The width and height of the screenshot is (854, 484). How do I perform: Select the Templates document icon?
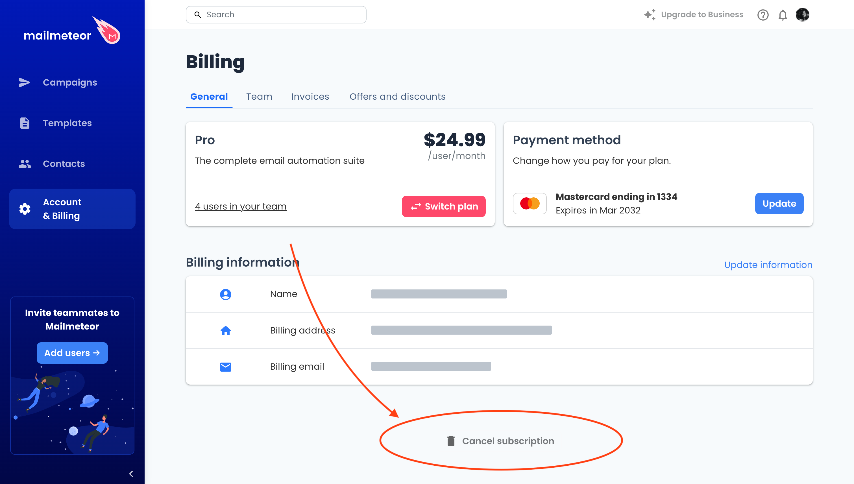click(x=24, y=123)
